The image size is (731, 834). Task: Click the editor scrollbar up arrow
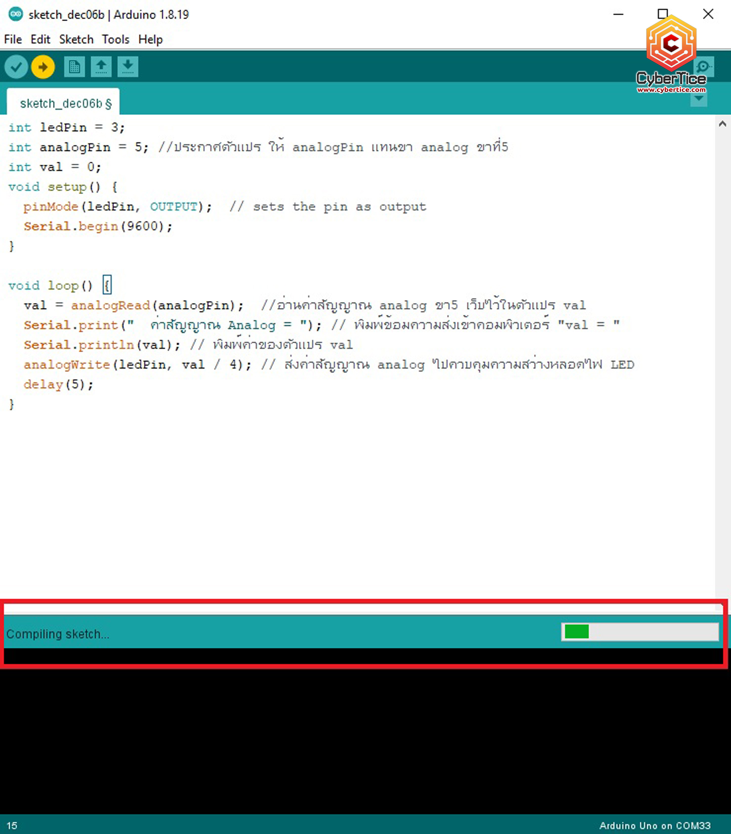pyautogui.click(x=722, y=124)
